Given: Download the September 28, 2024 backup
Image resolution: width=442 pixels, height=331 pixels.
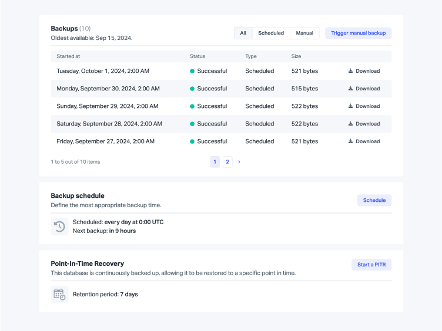Looking at the screenshot, I should (364, 124).
